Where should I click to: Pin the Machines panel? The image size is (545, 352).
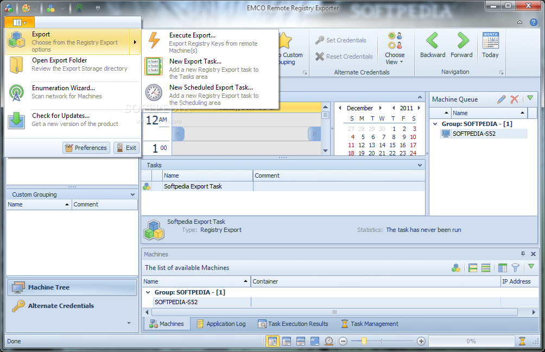pyautogui.click(x=523, y=254)
